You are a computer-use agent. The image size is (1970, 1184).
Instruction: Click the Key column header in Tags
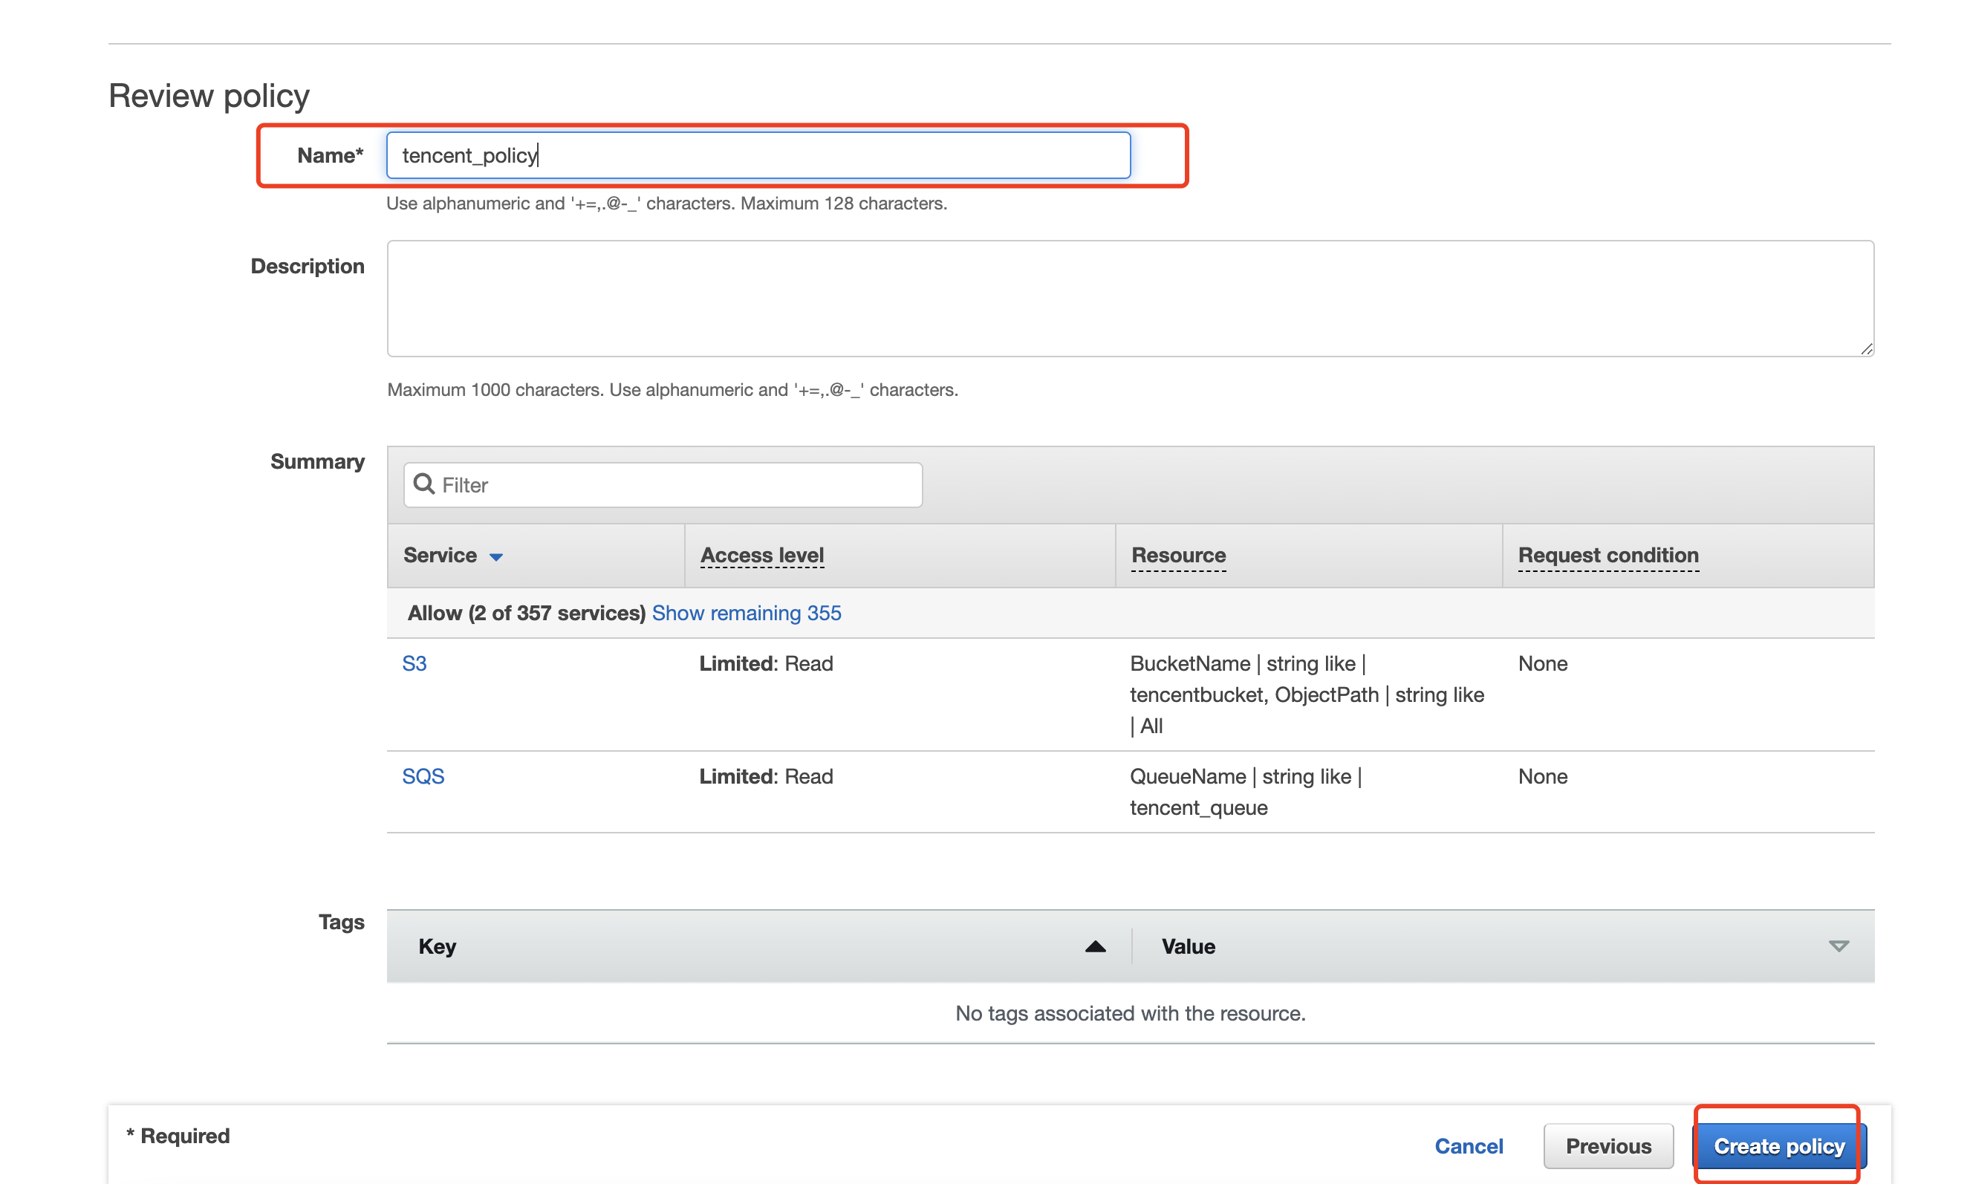coord(438,946)
